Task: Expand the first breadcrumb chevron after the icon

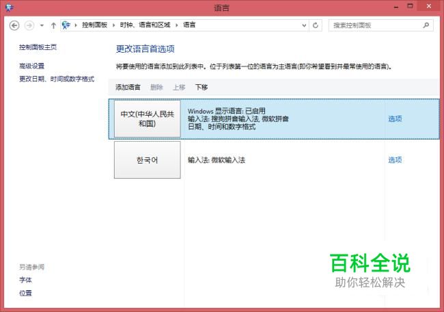Action: point(76,25)
